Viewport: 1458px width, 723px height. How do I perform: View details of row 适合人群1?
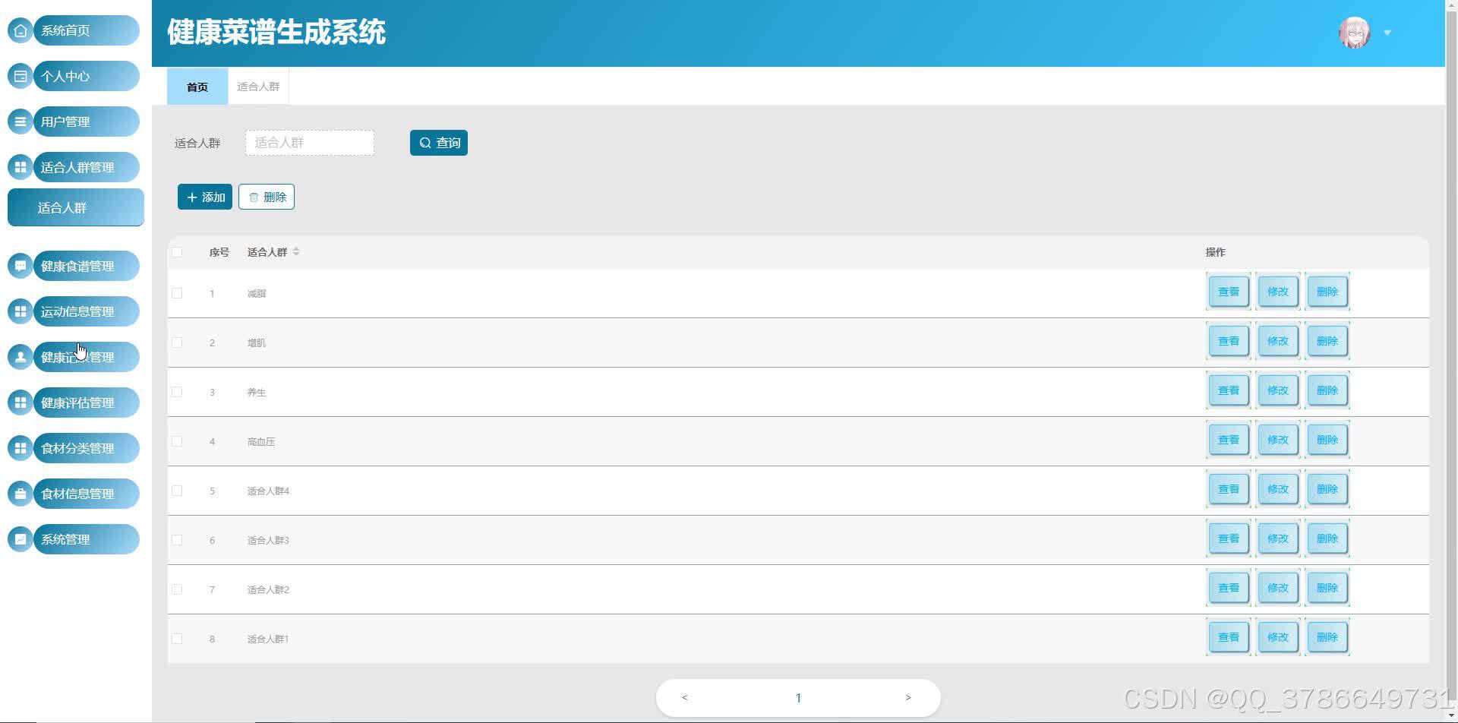pyautogui.click(x=1229, y=637)
